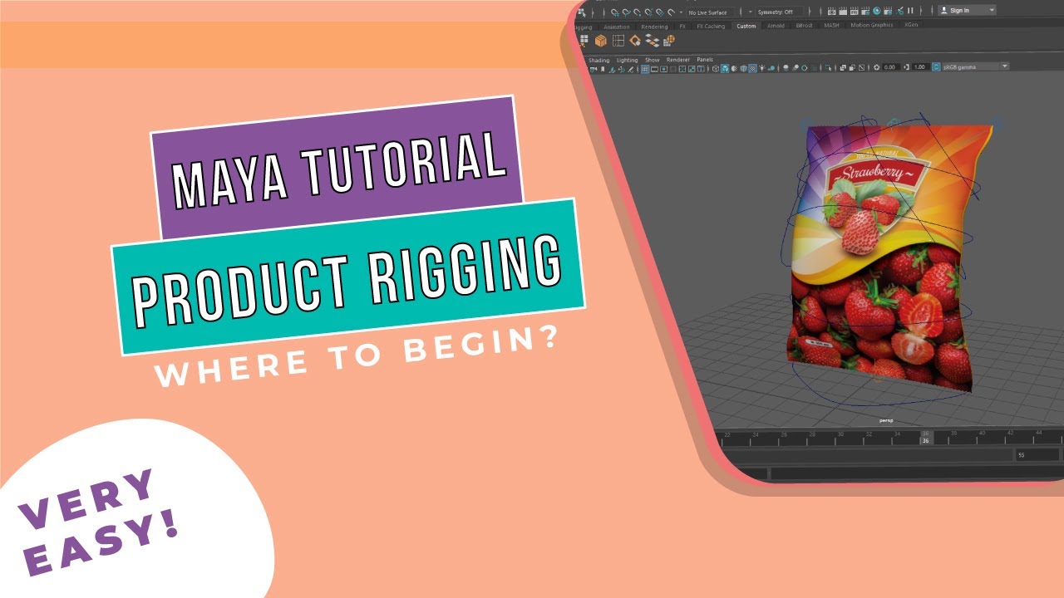Image resolution: width=1064 pixels, height=598 pixels.
Task: Click the stacked orange tiles shelf icon
Action: pyautogui.click(x=653, y=40)
